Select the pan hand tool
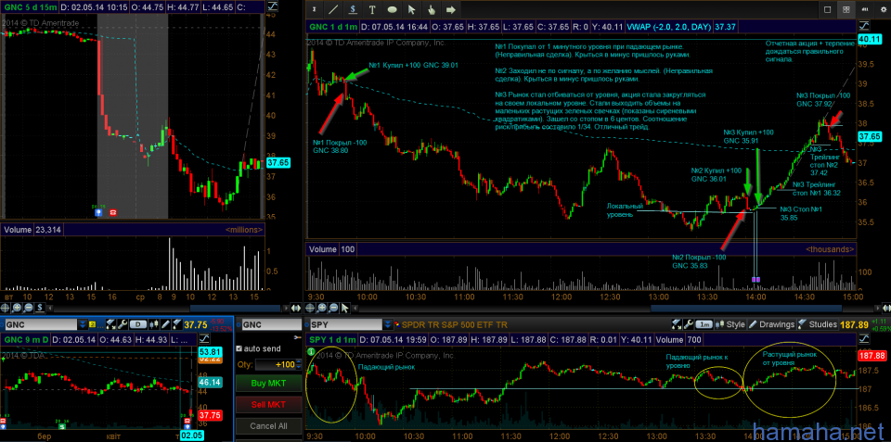This screenshot has width=891, height=442. click(x=431, y=9)
